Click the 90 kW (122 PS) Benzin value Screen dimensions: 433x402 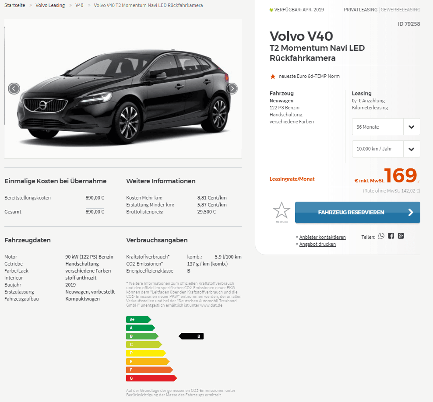(x=89, y=257)
